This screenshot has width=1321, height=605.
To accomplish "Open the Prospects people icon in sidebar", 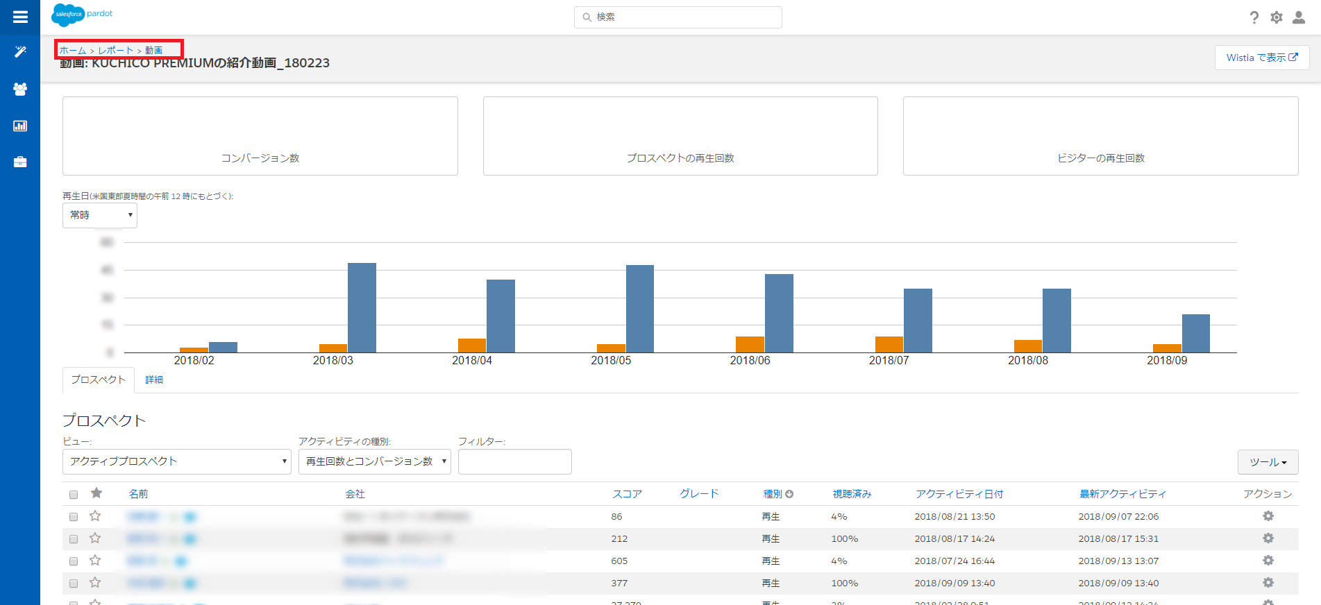I will (20, 89).
